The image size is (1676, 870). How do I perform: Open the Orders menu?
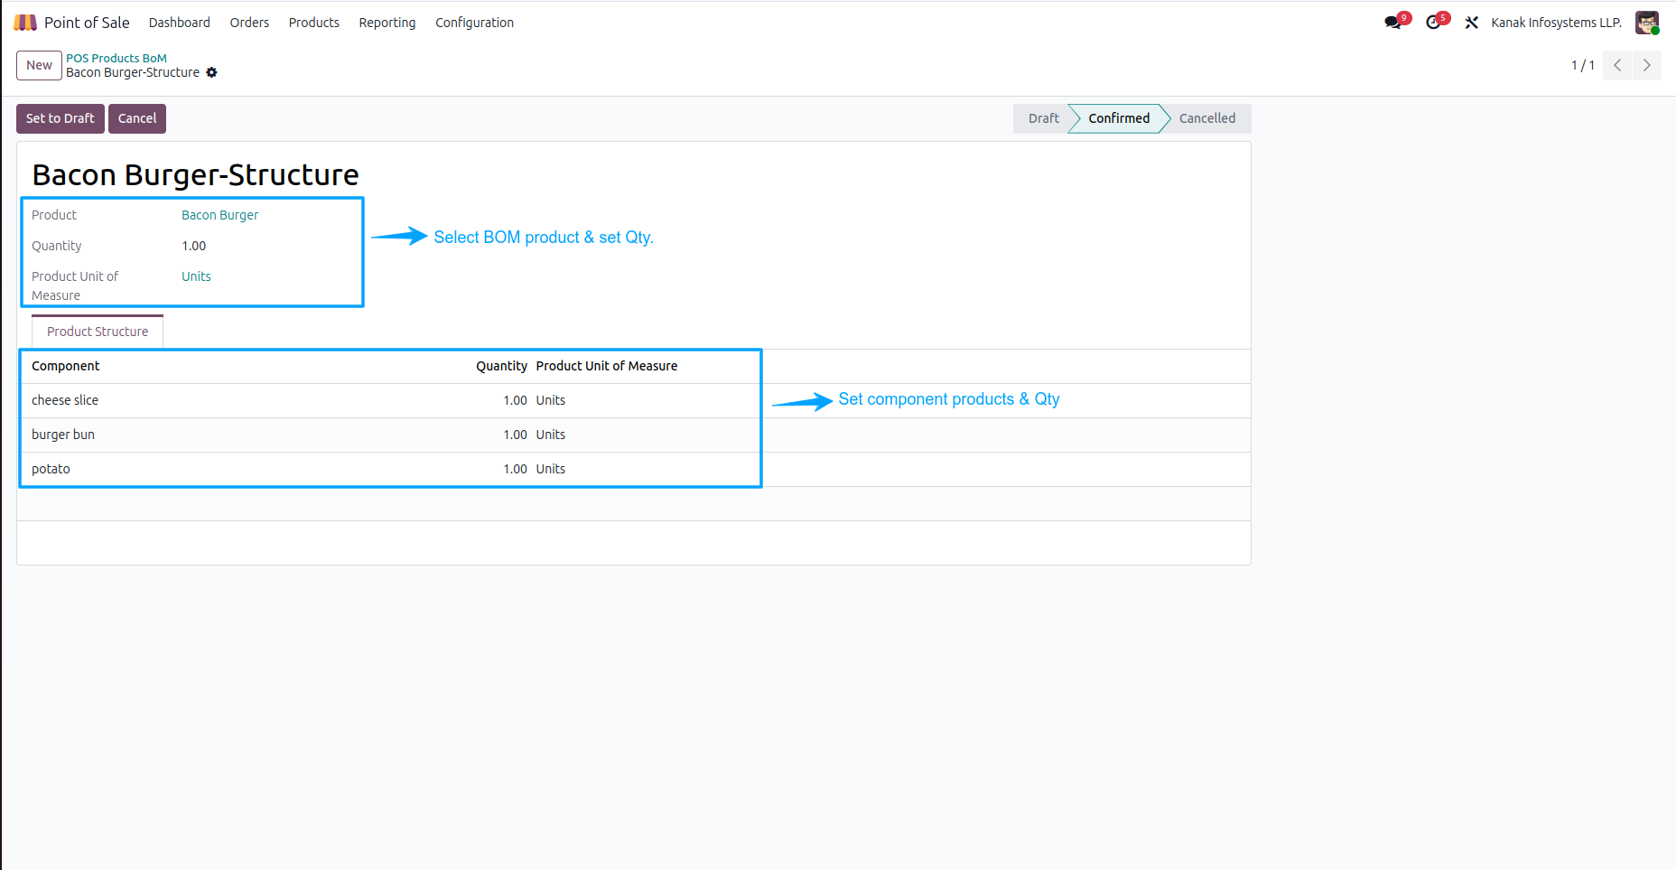[249, 23]
